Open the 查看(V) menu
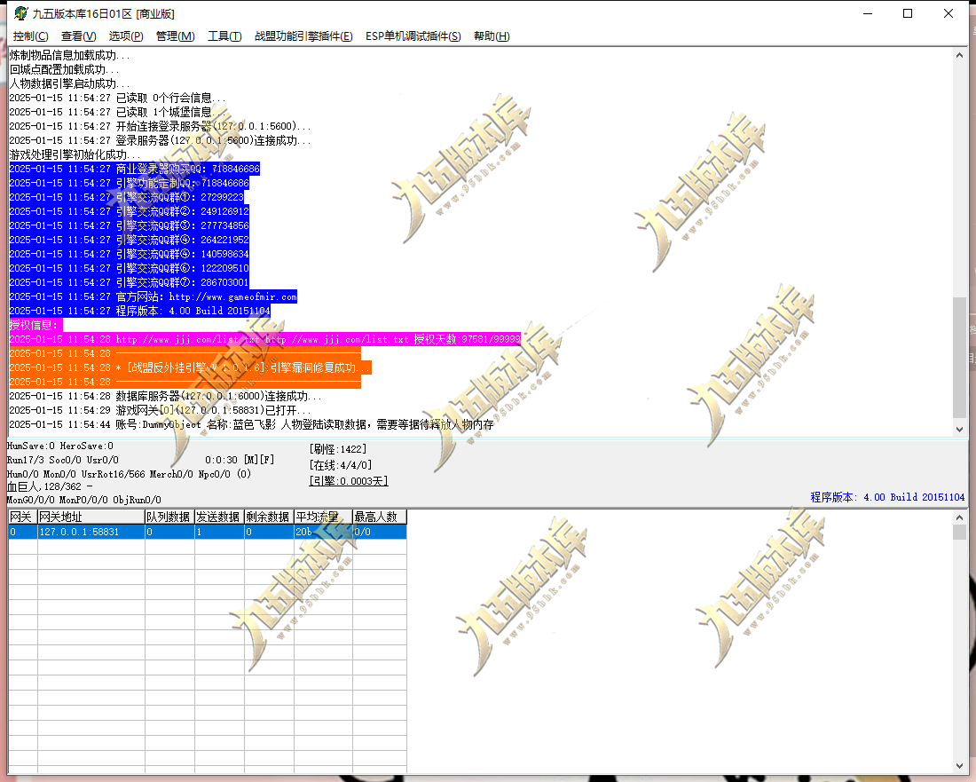Viewport: 976px width, 782px height. coord(78,36)
